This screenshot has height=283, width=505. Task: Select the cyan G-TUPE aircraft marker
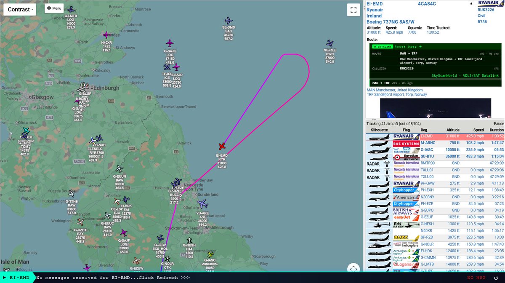[26, 131]
